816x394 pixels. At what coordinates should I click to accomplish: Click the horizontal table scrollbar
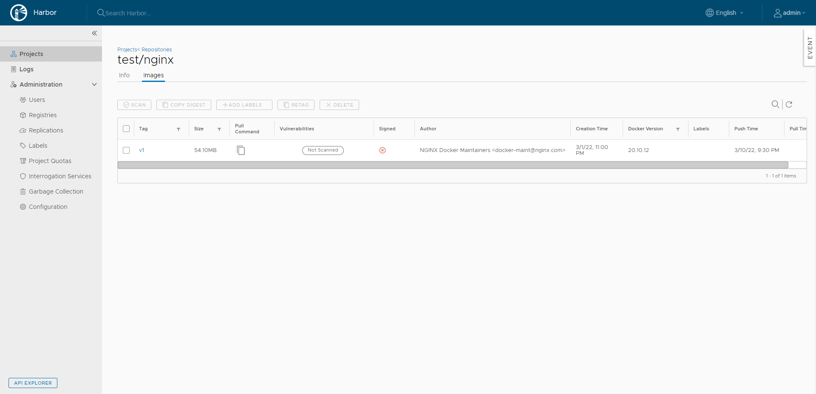pyautogui.click(x=453, y=165)
